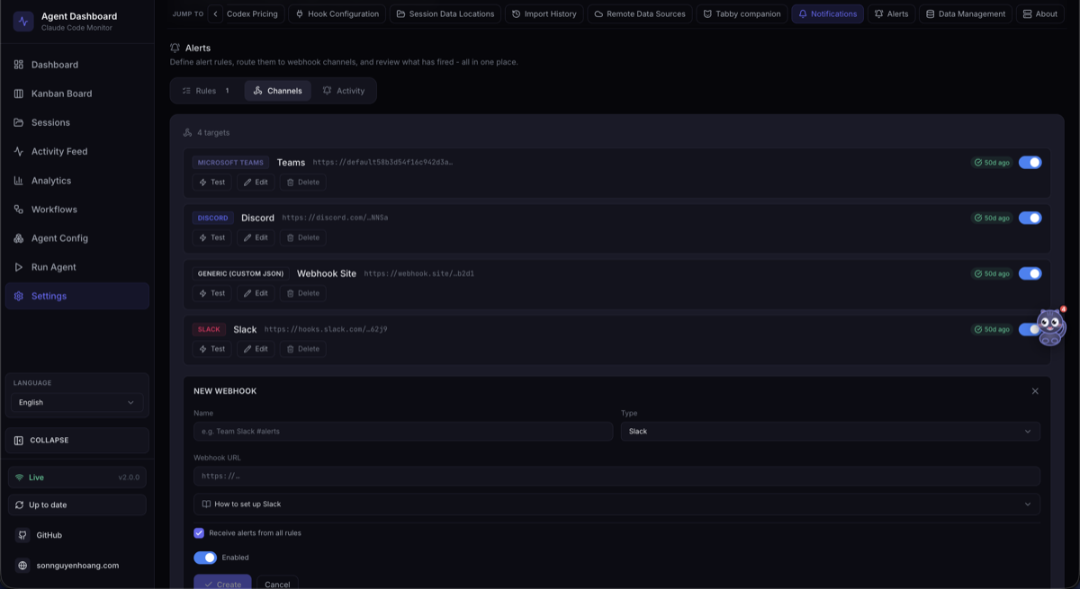Jump to Data Management section
The height and width of the screenshot is (589, 1080).
point(966,13)
